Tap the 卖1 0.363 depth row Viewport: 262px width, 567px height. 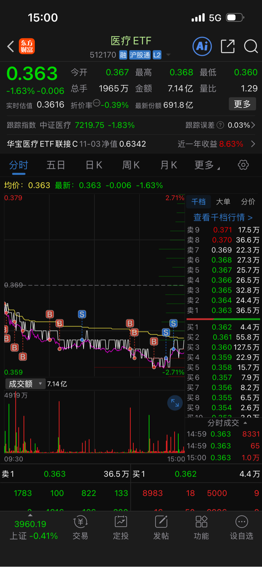[223, 311]
